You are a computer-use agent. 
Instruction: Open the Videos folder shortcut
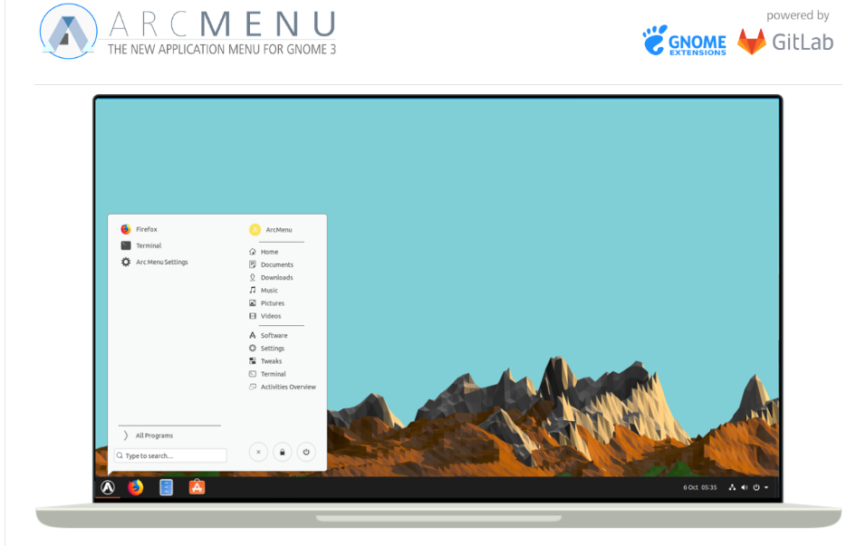pos(265,316)
